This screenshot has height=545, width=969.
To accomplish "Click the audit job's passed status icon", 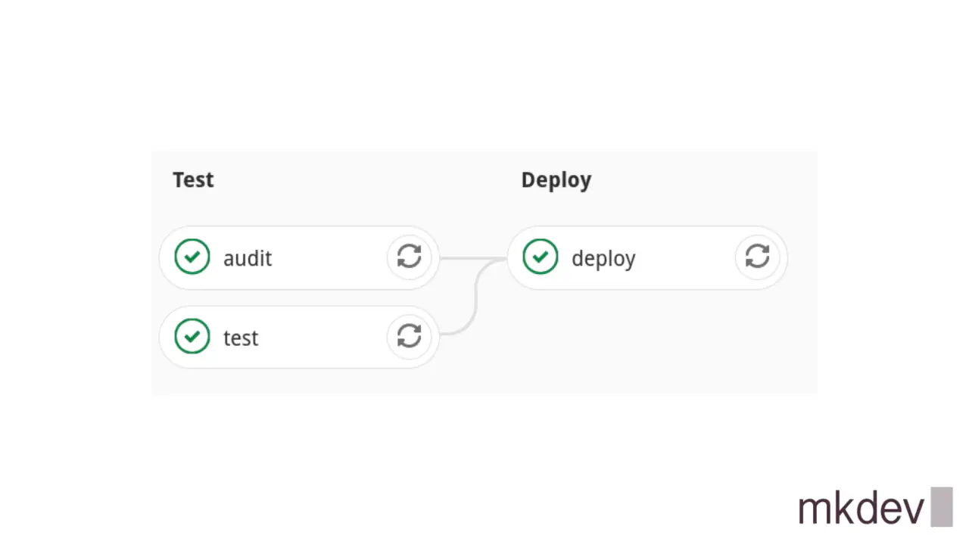I will (x=192, y=257).
